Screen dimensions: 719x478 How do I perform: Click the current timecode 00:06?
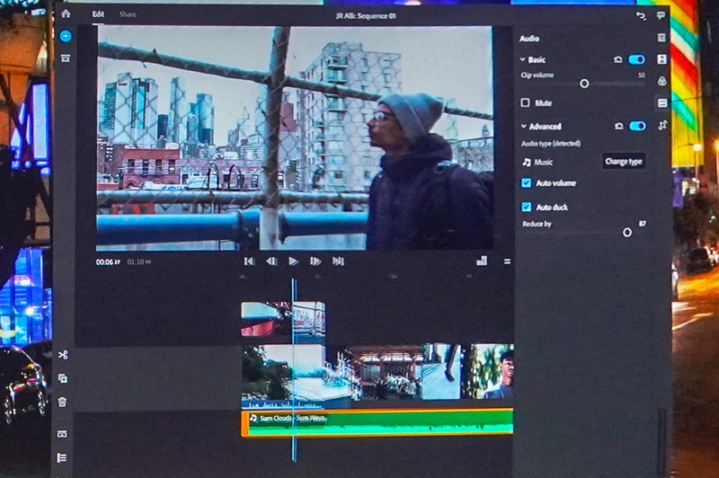coord(108,262)
